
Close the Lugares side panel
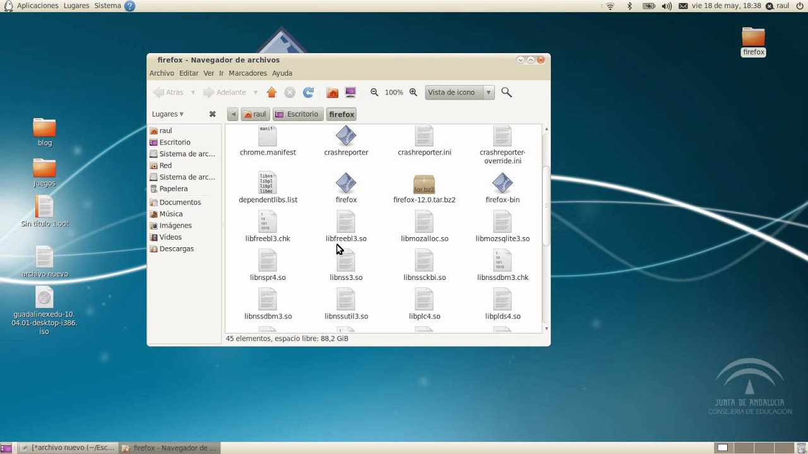pyautogui.click(x=213, y=114)
